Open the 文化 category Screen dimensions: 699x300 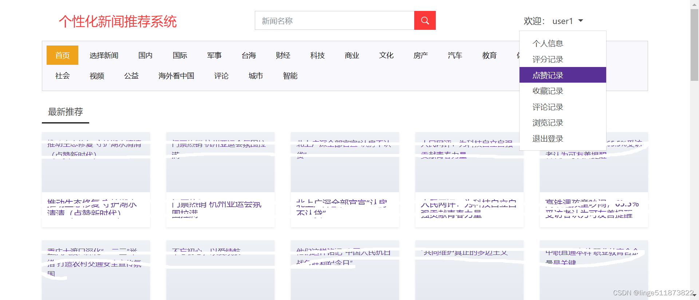coord(386,55)
